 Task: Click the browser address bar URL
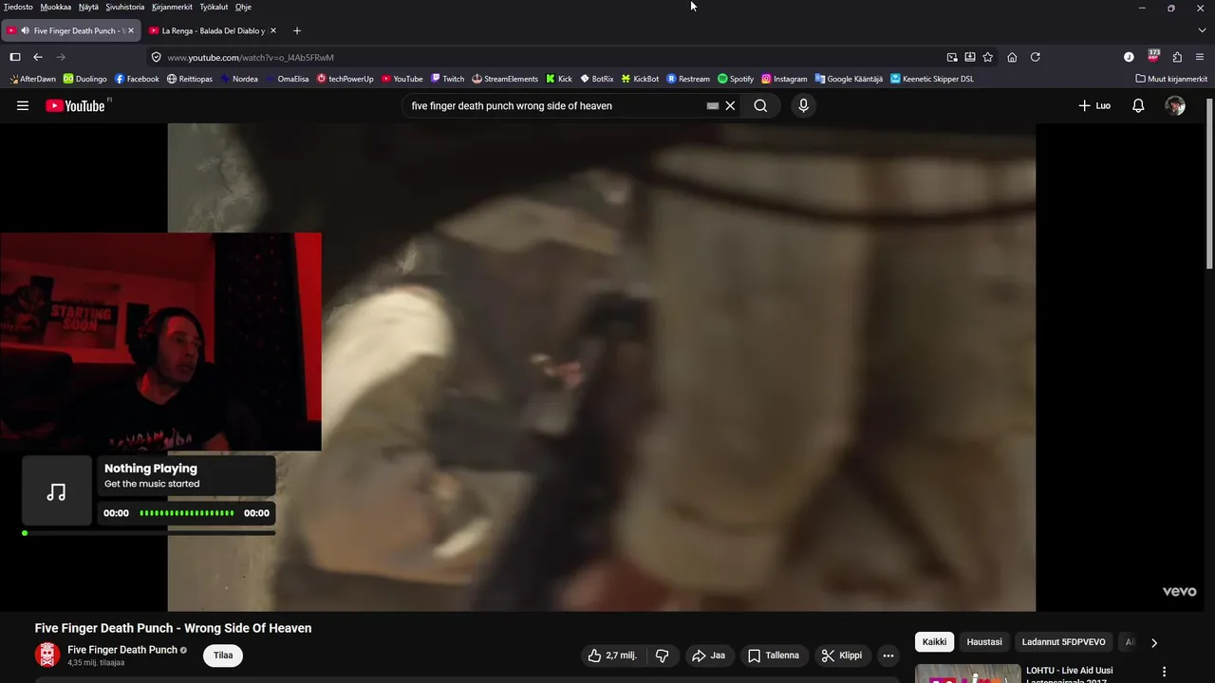click(x=251, y=57)
